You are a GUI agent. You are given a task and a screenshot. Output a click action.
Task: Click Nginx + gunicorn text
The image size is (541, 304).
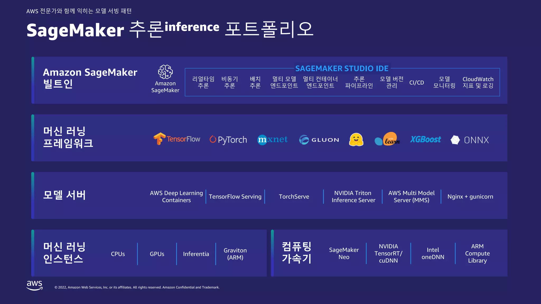coord(470,197)
